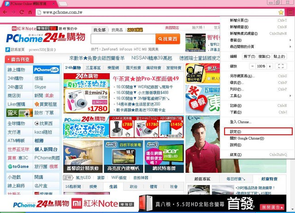Select 登入 Chrome menu entry
Viewport: 295px width, 213px height.
258,122
